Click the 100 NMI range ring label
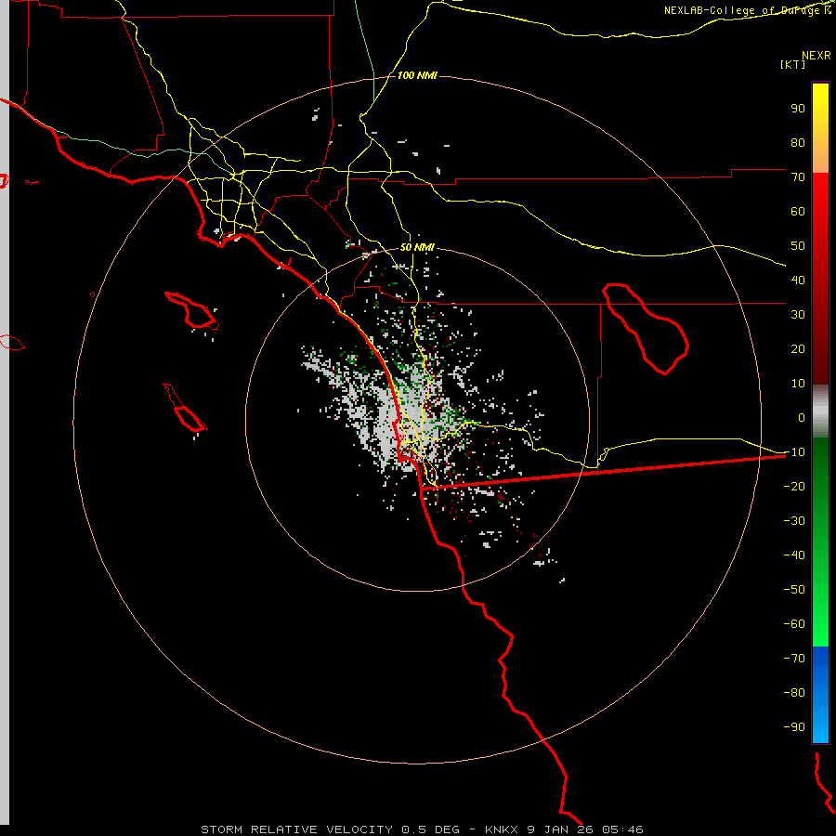The width and height of the screenshot is (836, 836). [417, 76]
